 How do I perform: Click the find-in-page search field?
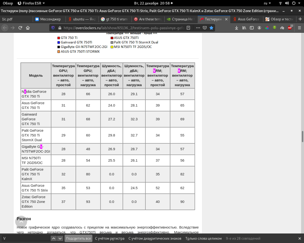point(26,238)
